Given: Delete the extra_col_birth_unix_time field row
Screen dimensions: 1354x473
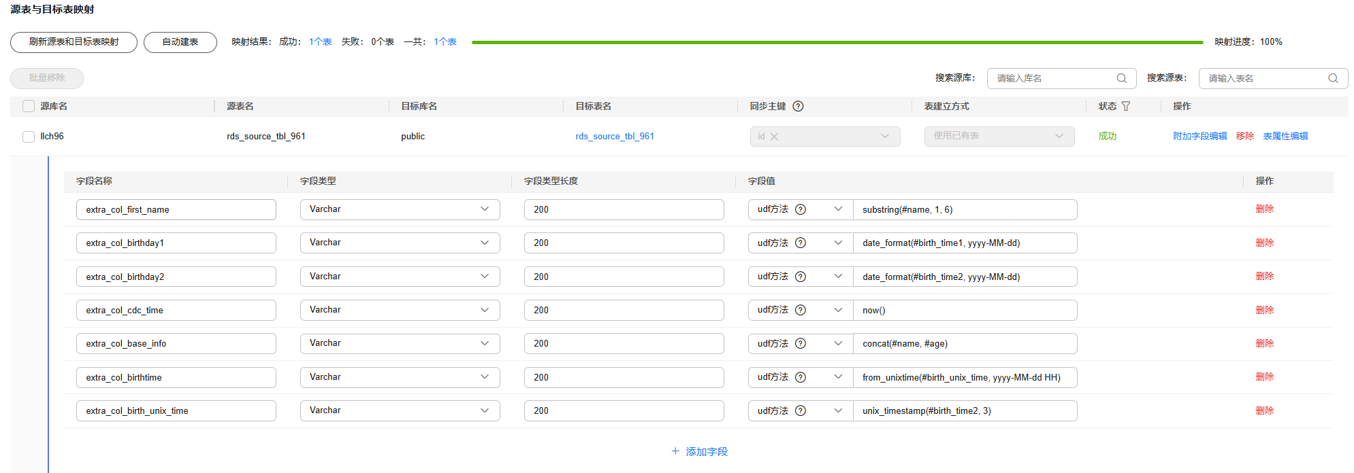Looking at the screenshot, I should coord(1264,410).
